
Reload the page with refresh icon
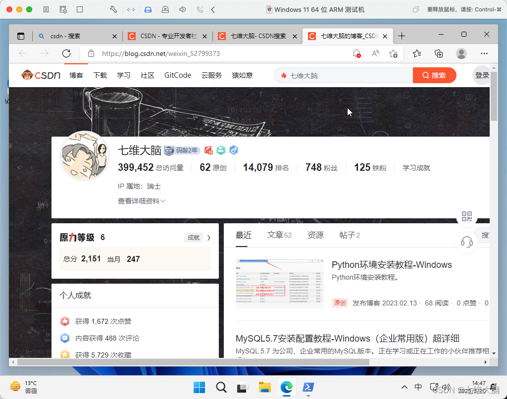click(66, 53)
